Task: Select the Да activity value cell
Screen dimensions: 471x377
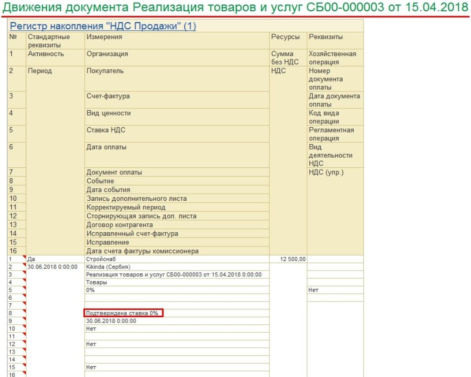Action: click(55, 259)
